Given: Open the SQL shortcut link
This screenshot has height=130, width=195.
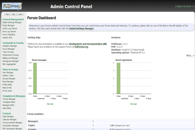Looking at the screenshot, I should pos(14,14).
